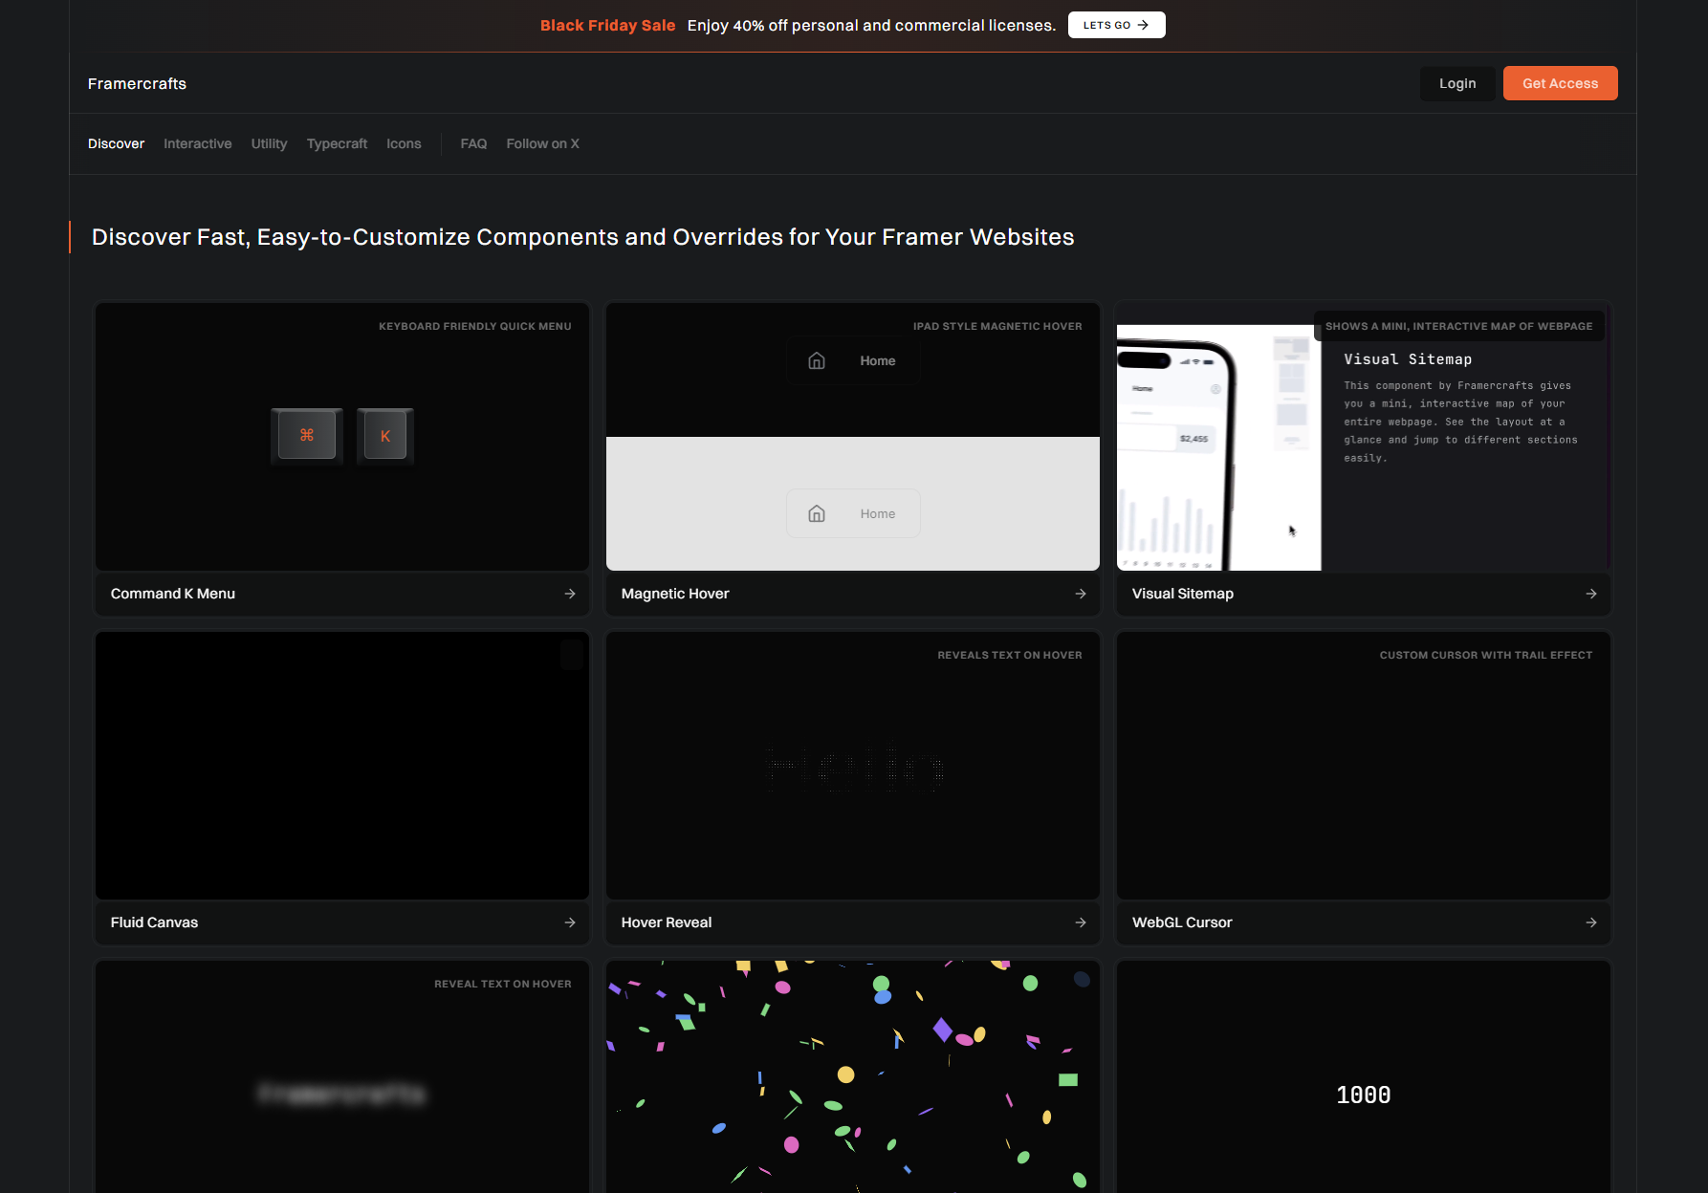1708x1193 pixels.
Task: Click arrow icon on Hover Reveal row
Action: [x=1081, y=922]
